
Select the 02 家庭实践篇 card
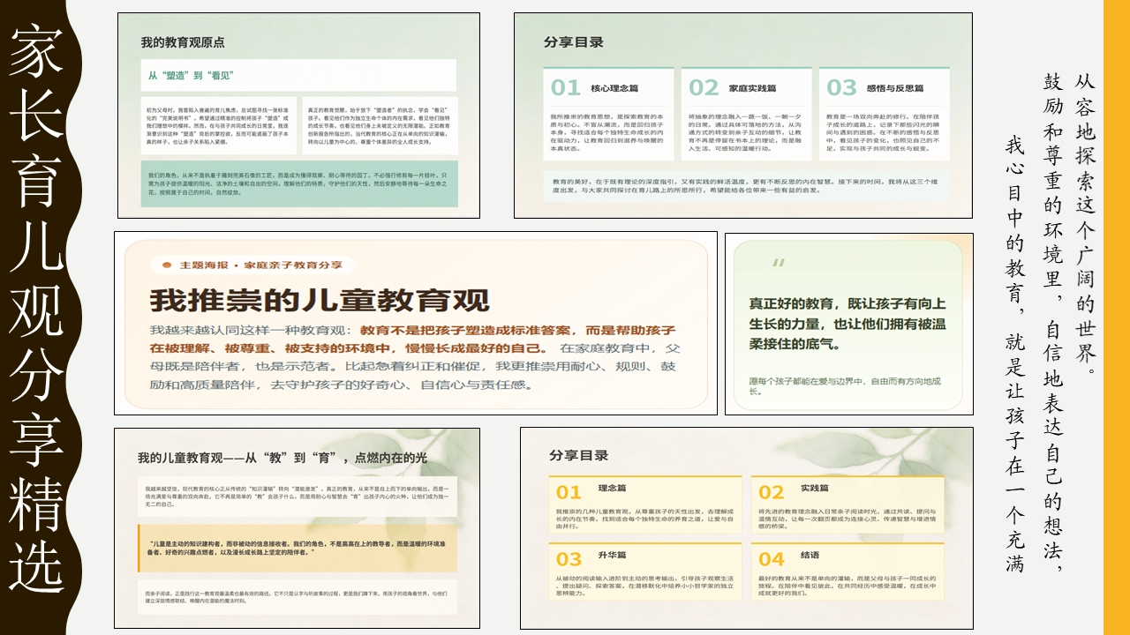(x=746, y=114)
